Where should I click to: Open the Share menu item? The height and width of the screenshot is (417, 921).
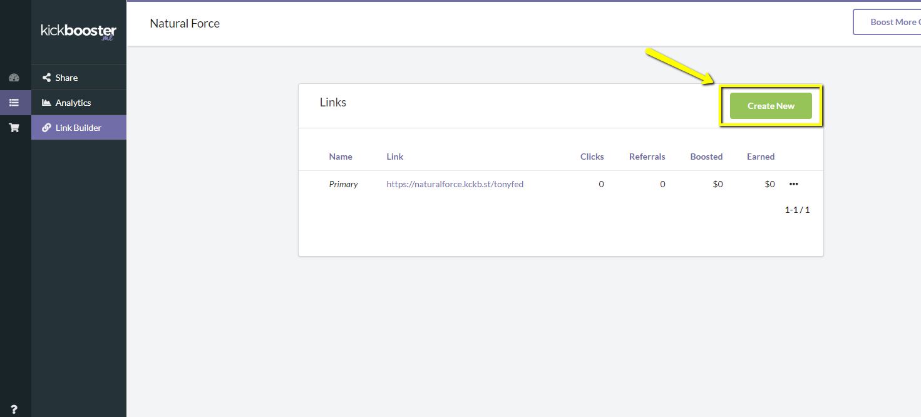coord(79,78)
